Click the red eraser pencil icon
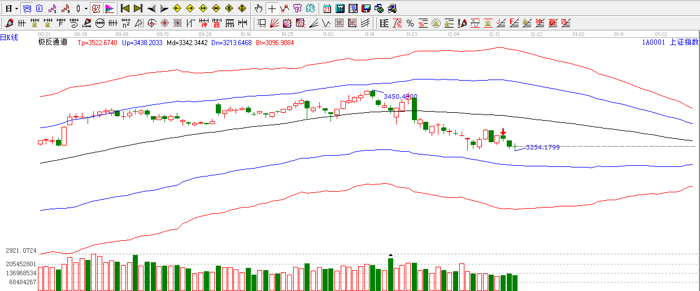The image size is (700, 291). pos(8,23)
